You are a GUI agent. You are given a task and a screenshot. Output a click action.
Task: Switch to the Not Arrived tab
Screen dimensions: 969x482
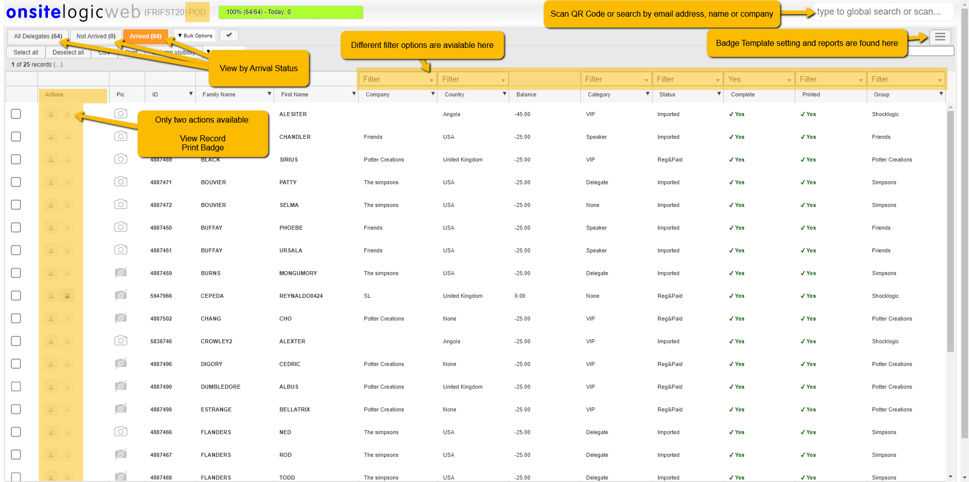click(95, 36)
